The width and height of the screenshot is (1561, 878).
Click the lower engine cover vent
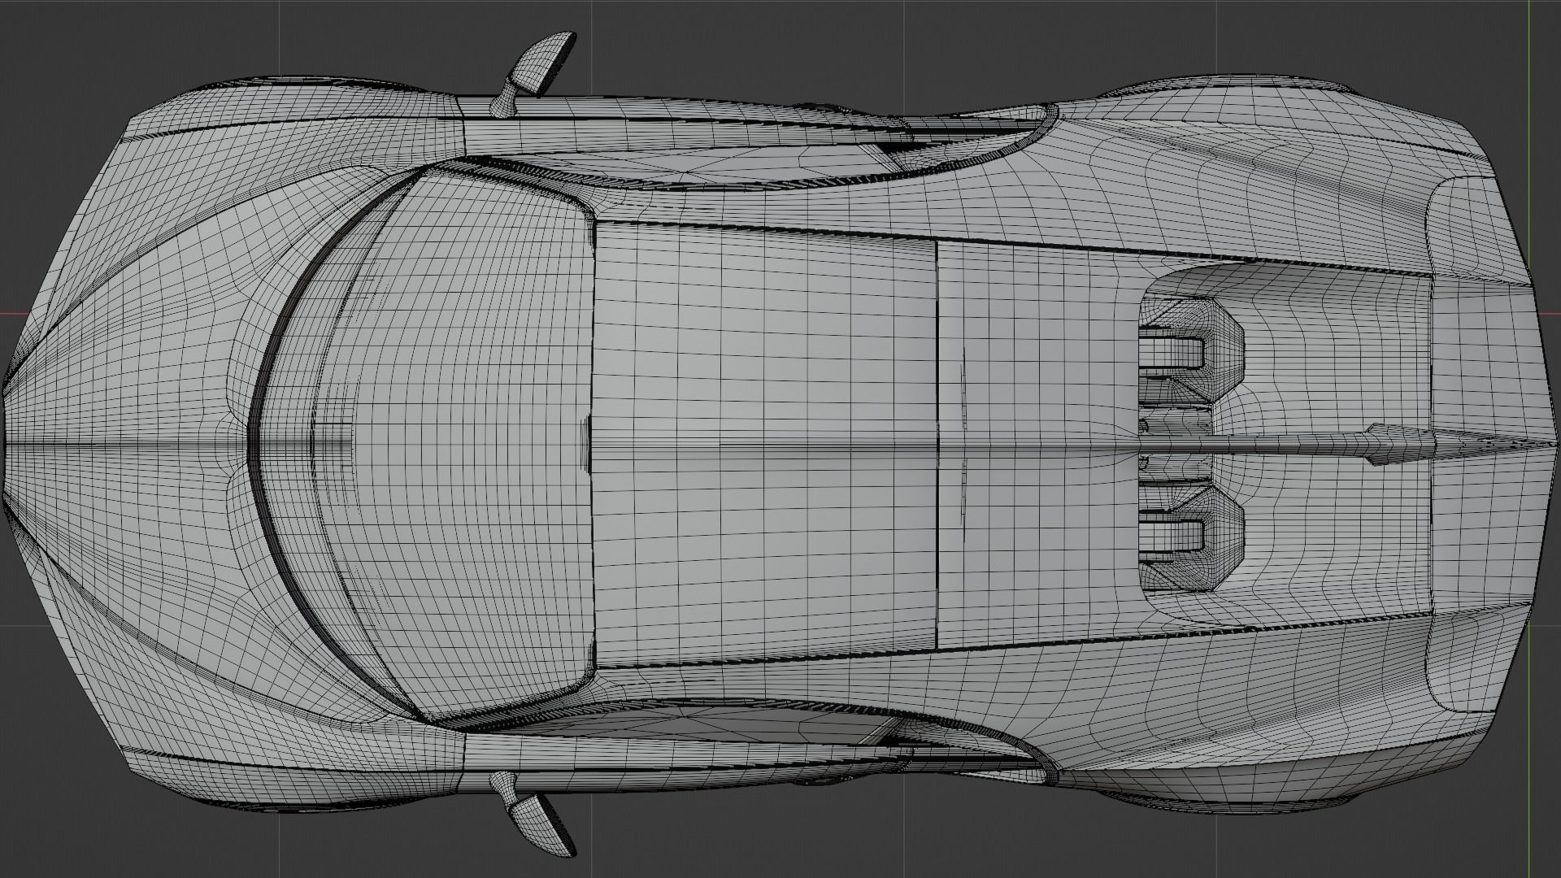tap(1192, 537)
